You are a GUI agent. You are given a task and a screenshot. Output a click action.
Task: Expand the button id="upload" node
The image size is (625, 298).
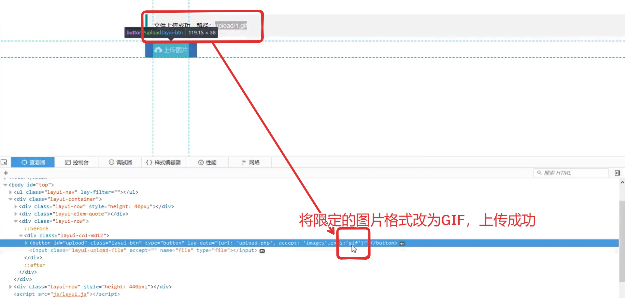26,243
